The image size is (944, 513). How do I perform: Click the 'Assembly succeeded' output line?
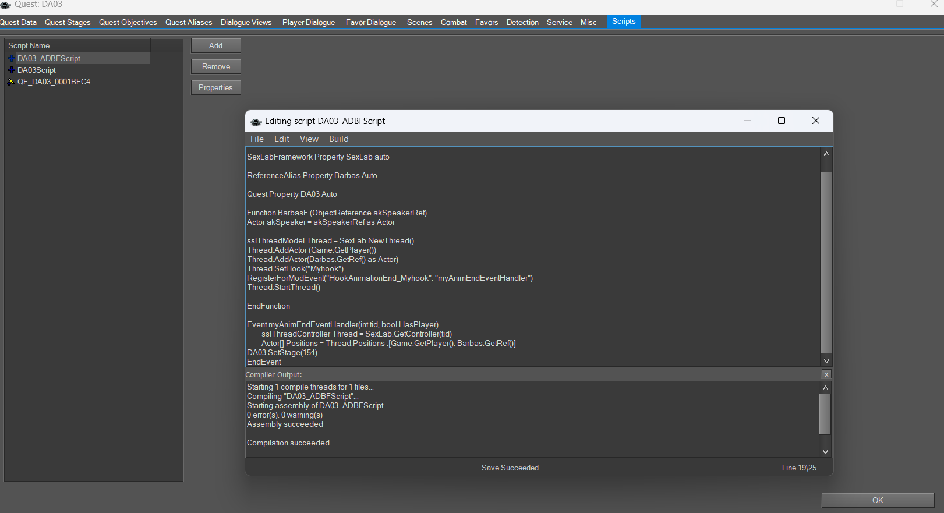coord(285,424)
